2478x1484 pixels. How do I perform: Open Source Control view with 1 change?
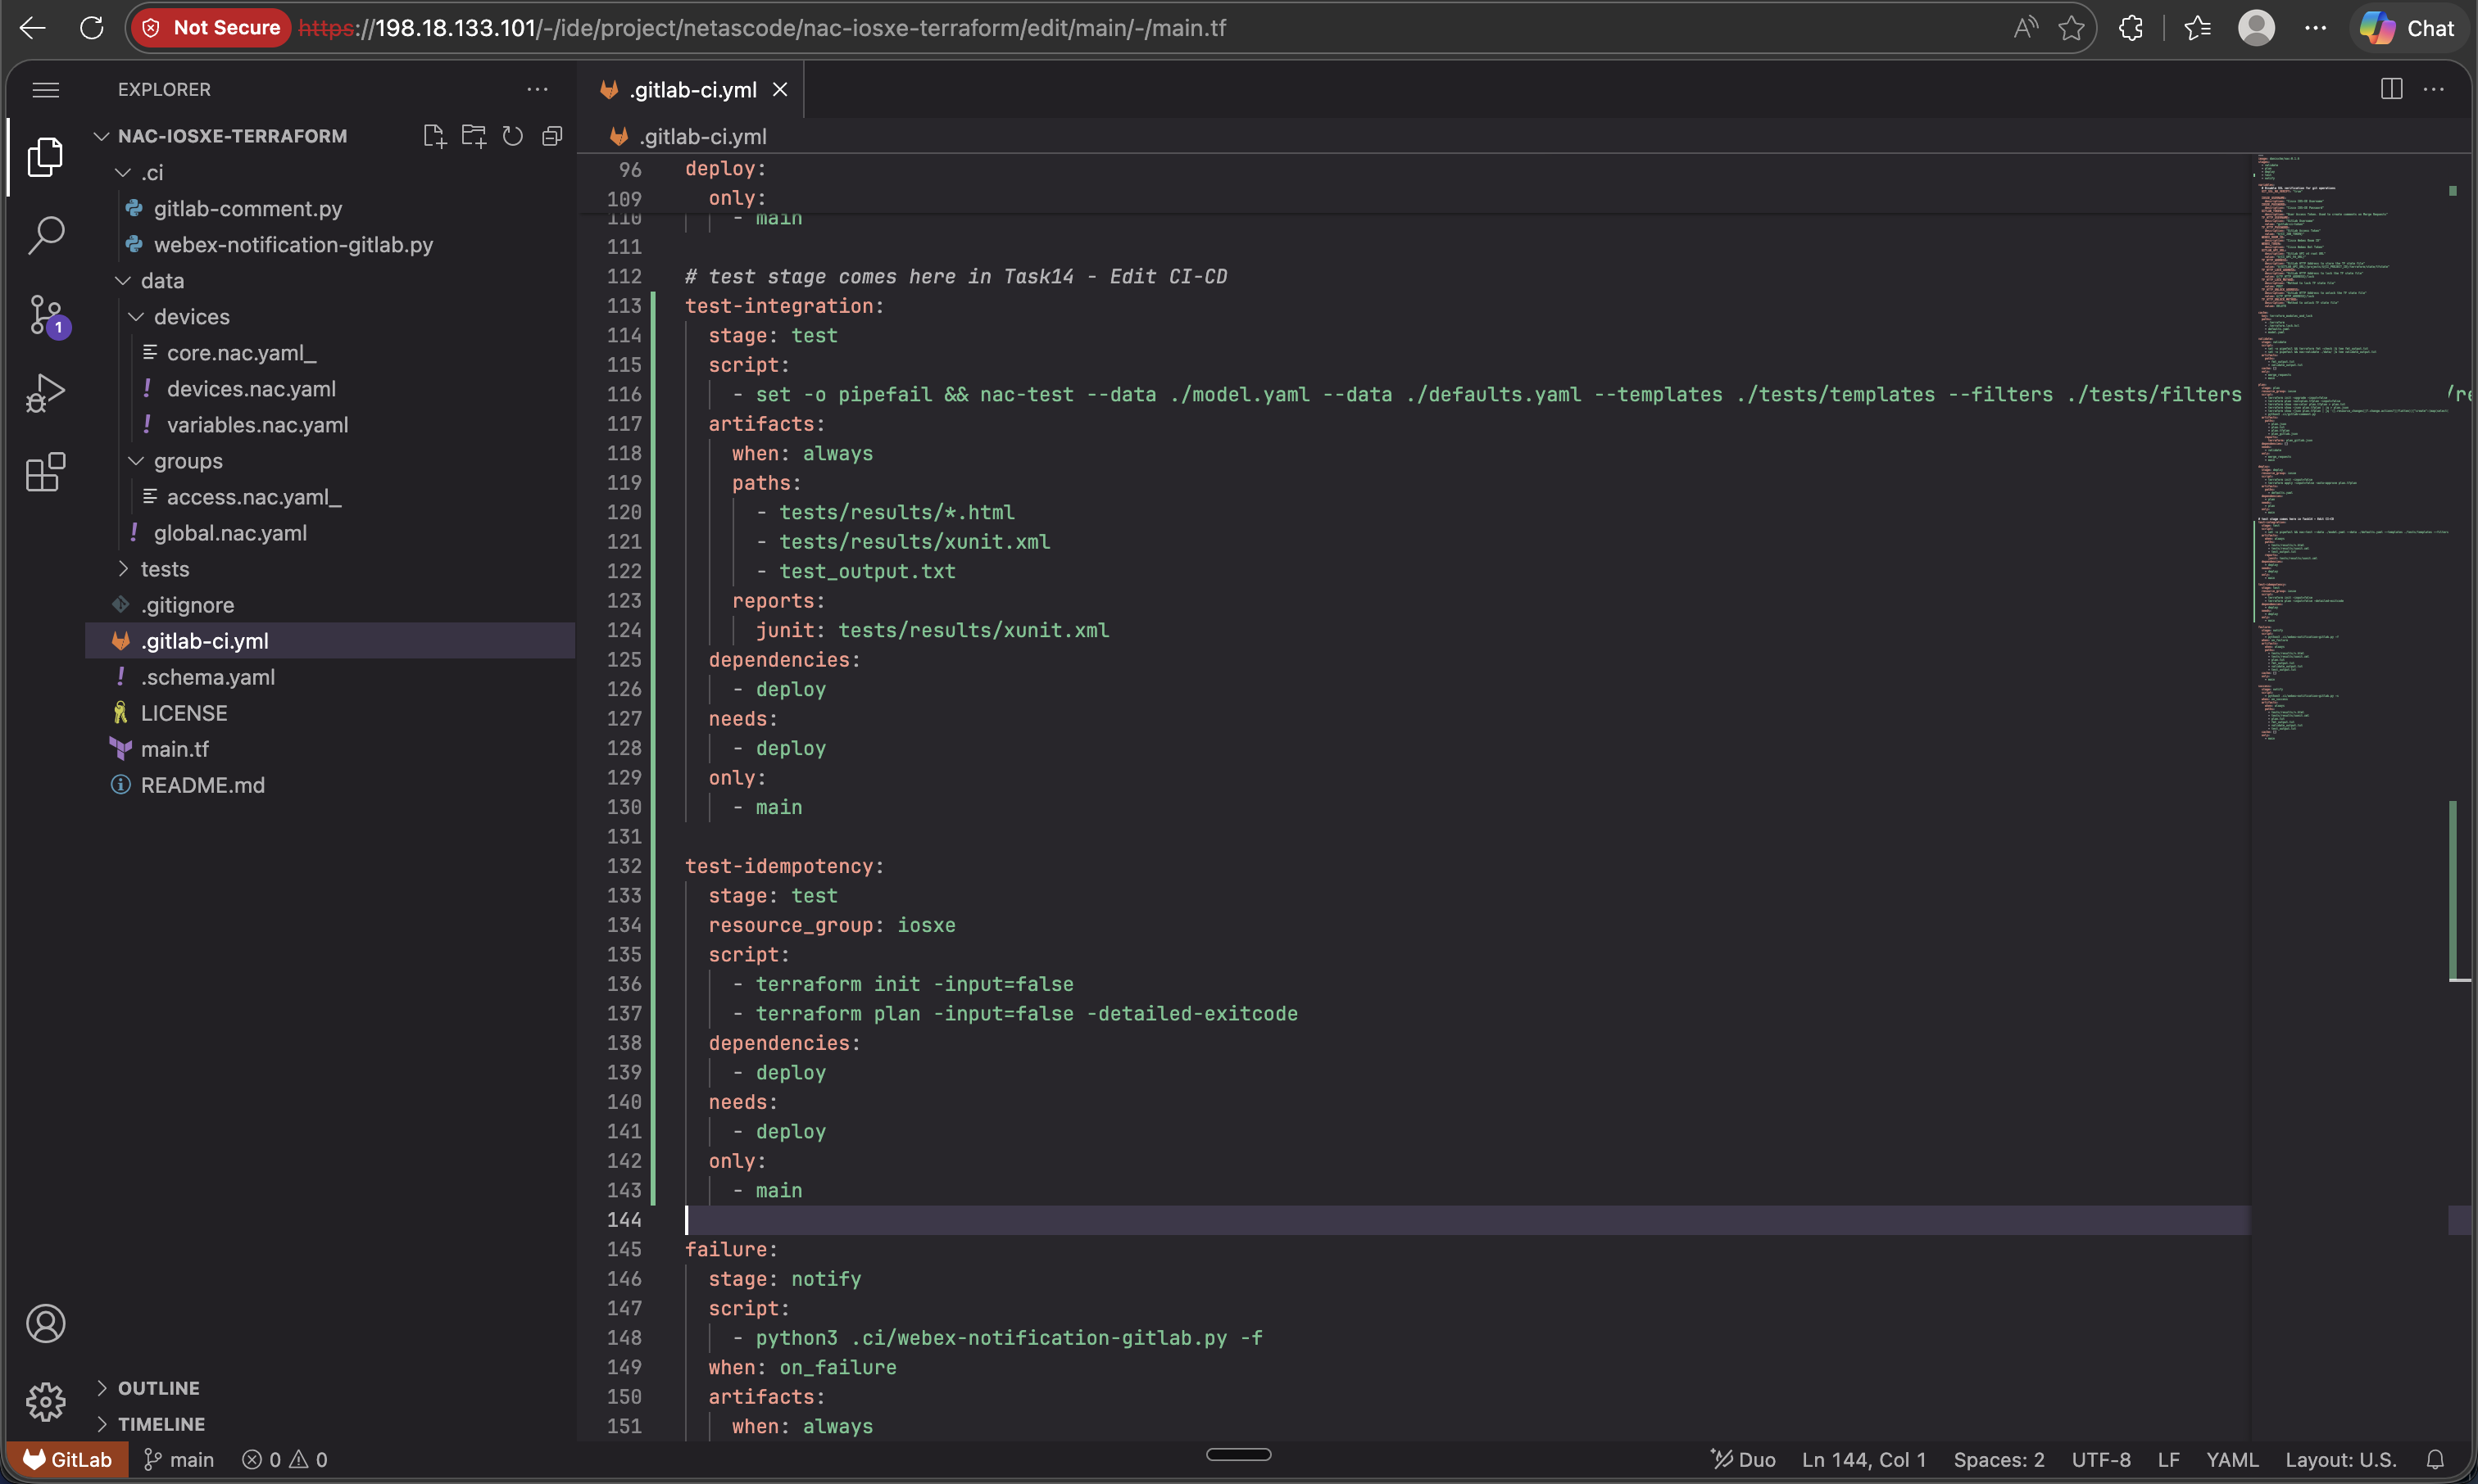[x=45, y=316]
